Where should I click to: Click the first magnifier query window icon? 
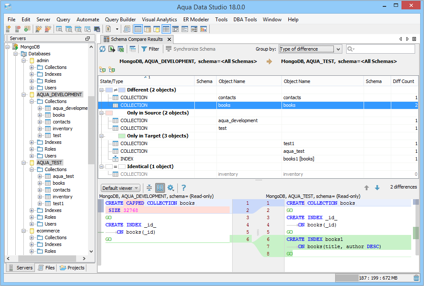[59, 29]
